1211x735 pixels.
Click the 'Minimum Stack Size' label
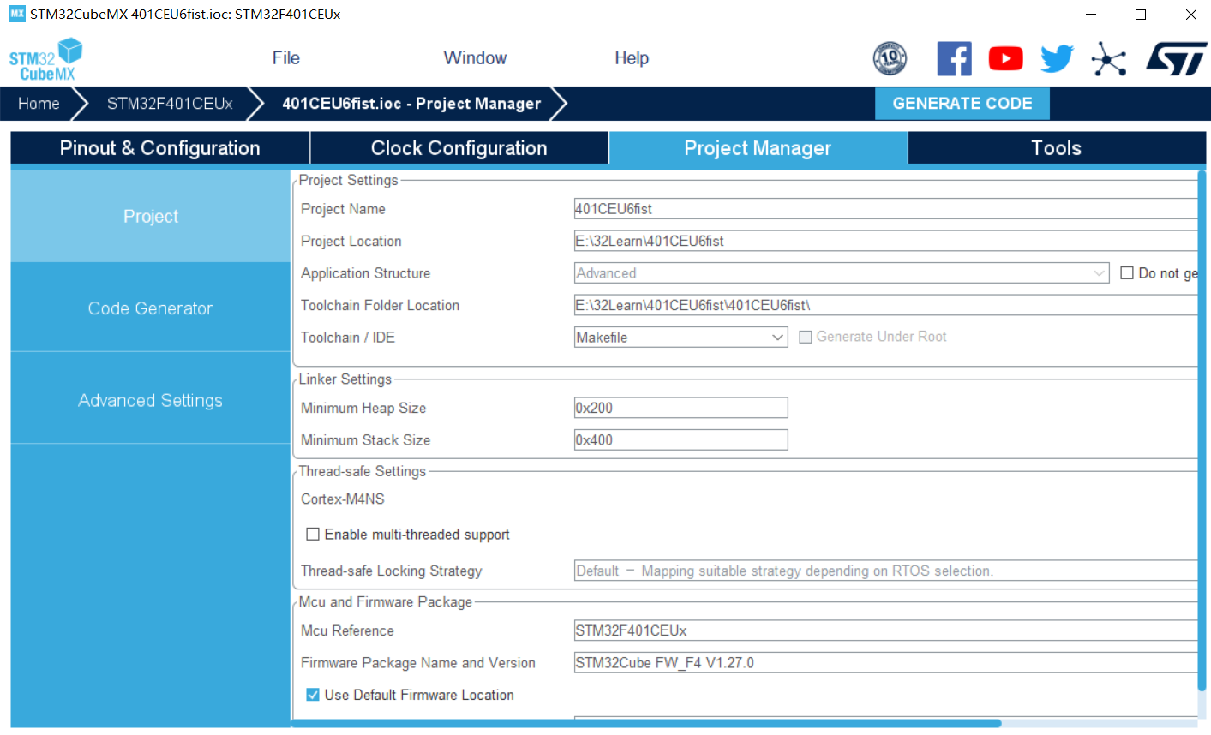tap(366, 440)
